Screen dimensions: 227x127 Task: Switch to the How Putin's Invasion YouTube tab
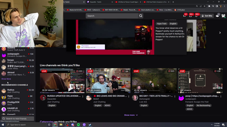[x=156, y=2]
